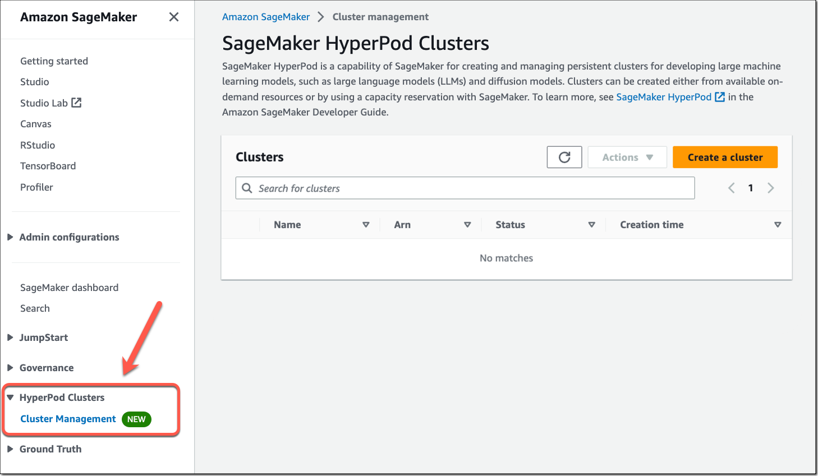Expand the JumpStart section
The width and height of the screenshot is (818, 476).
[10, 338]
